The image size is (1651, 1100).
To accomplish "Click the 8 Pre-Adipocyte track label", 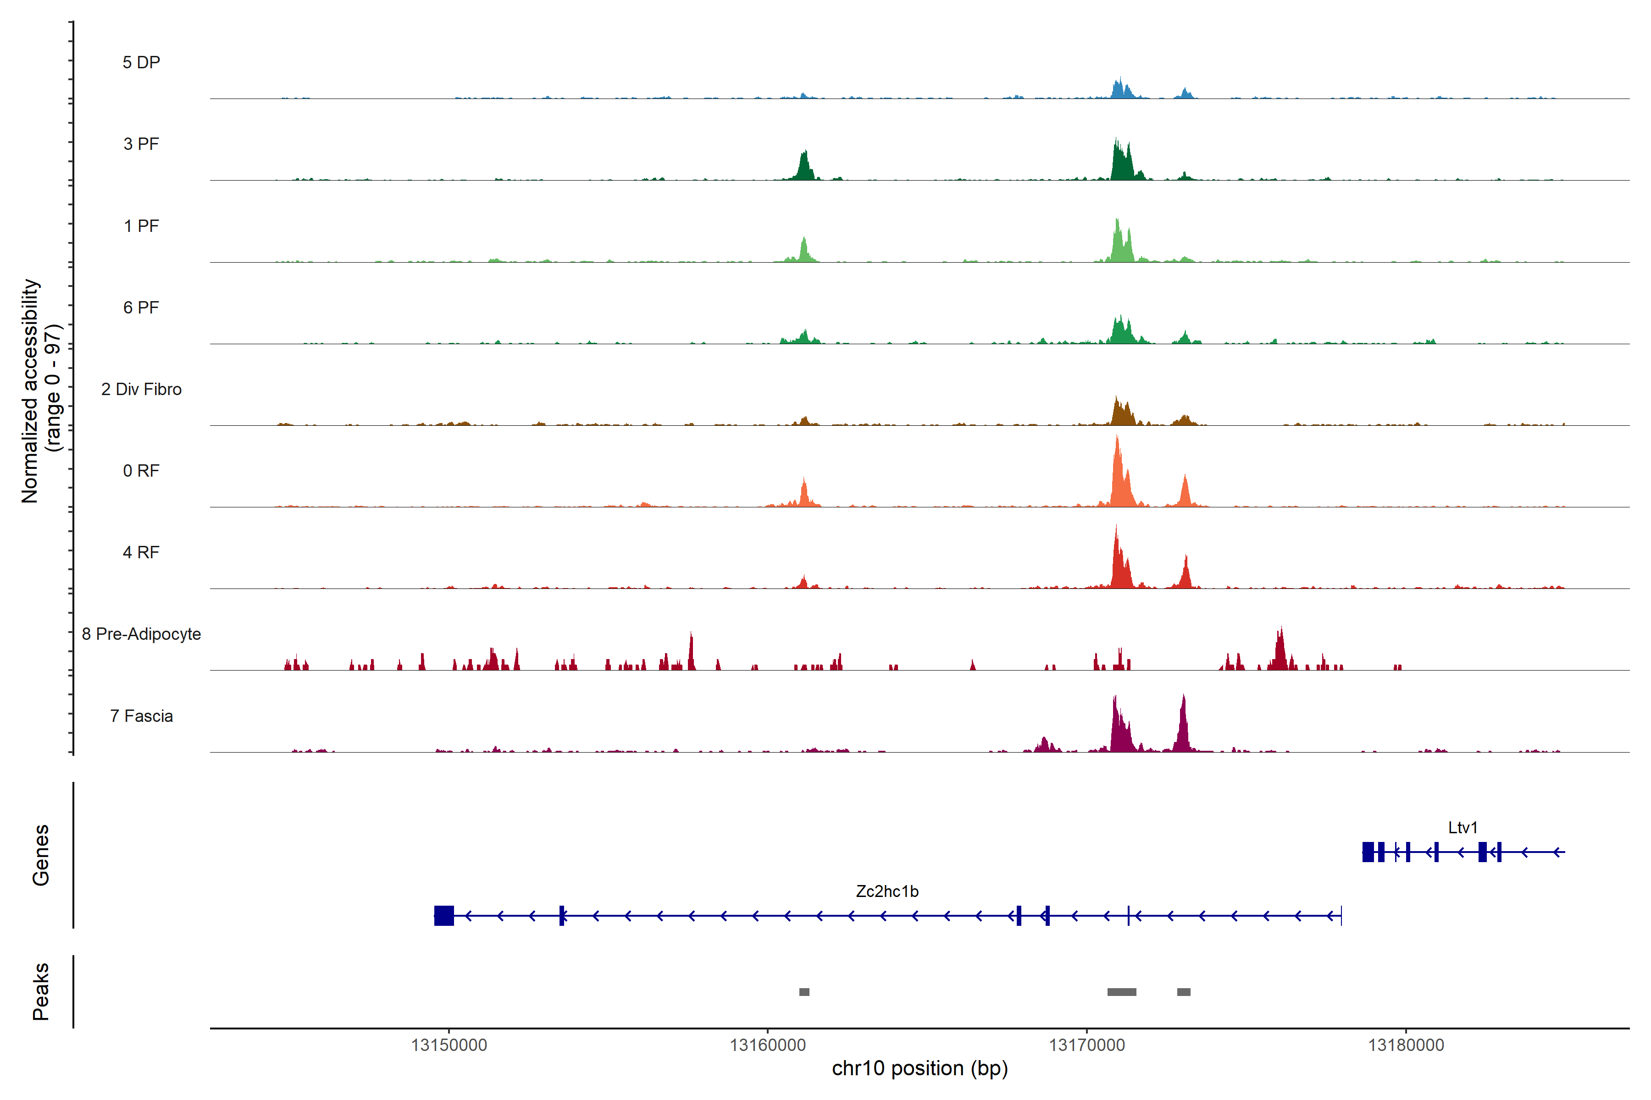I will point(141,634).
